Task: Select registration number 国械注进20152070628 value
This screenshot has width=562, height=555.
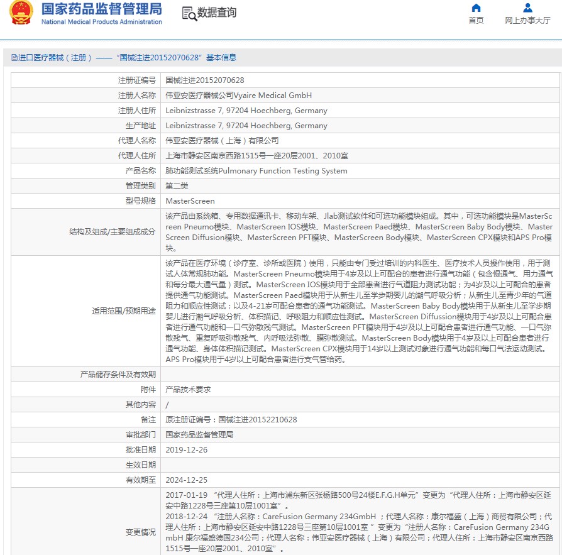Action: coord(205,80)
